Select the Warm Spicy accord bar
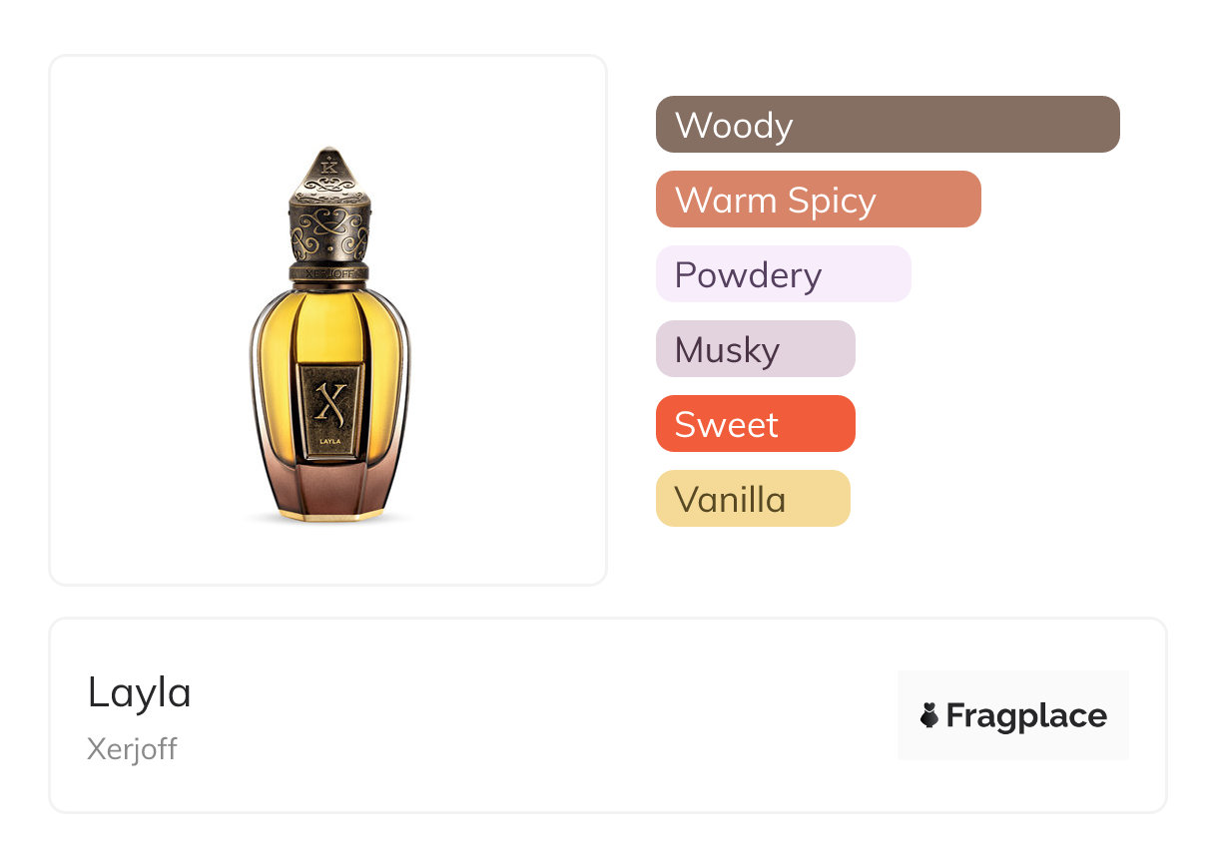 pos(818,200)
